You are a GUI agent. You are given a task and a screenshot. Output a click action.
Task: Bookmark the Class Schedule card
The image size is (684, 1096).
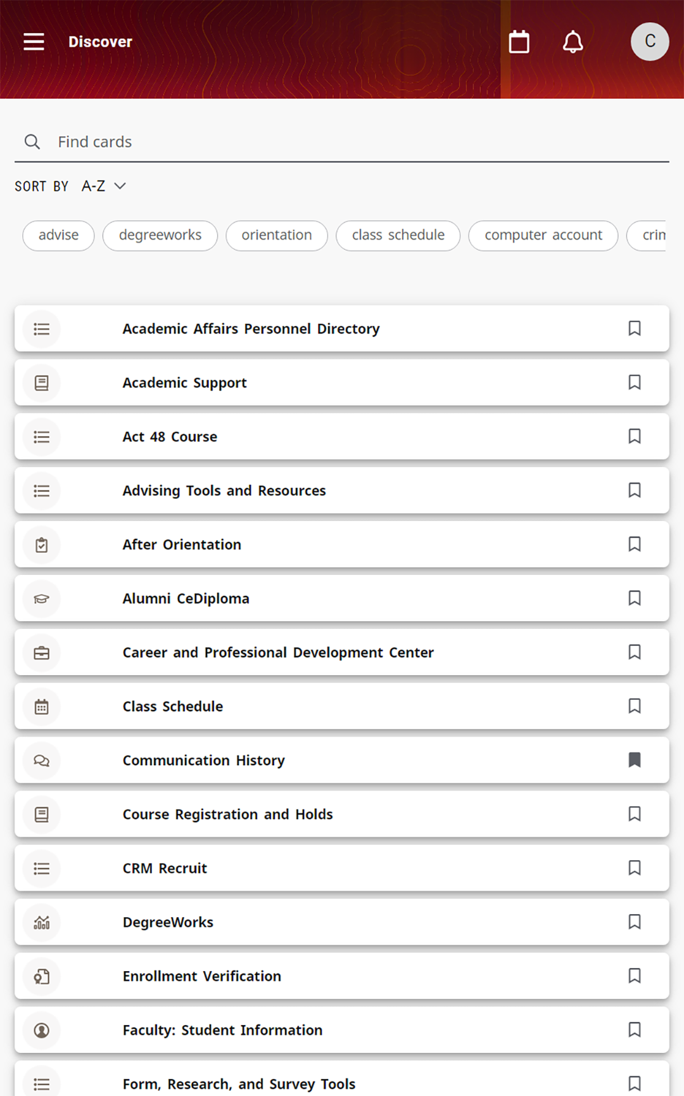point(635,706)
